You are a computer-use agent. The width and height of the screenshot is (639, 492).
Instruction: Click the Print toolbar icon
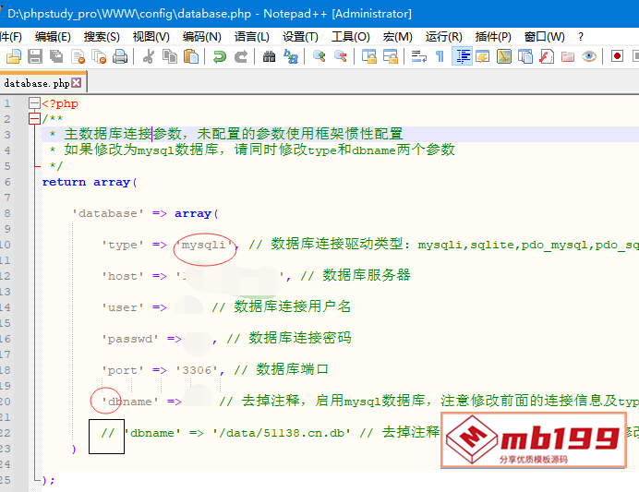(121, 57)
